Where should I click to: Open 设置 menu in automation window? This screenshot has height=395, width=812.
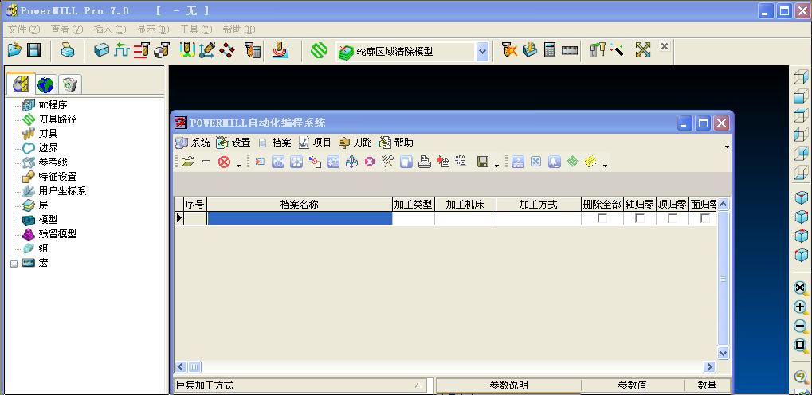pos(233,143)
